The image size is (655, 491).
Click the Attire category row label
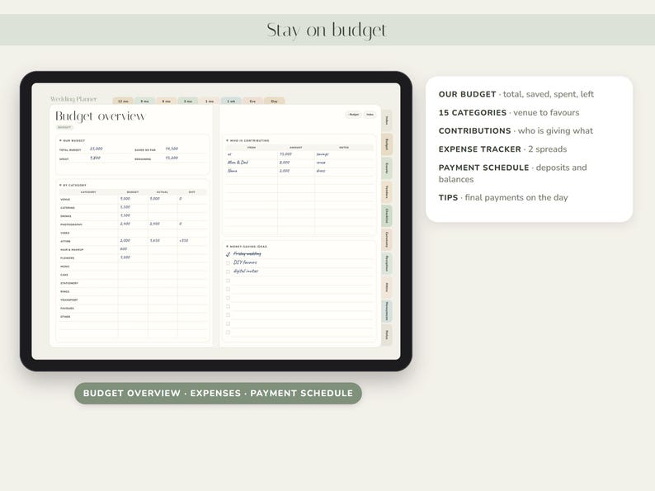point(66,241)
